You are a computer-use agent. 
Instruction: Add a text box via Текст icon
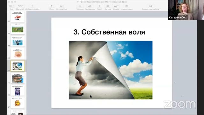click(x=99, y=6)
